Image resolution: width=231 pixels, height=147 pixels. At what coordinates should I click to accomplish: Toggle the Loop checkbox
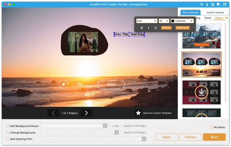coord(110,126)
